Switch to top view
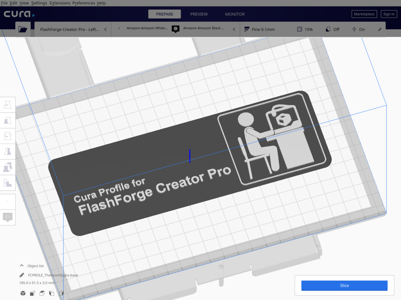The image size is (401, 300). tap(42, 293)
